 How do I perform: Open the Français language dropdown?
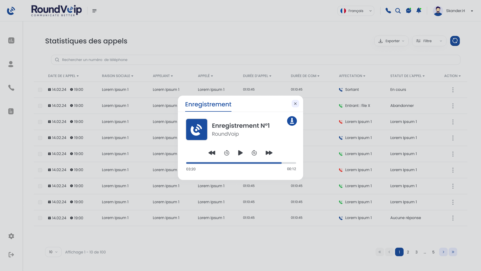[356, 11]
